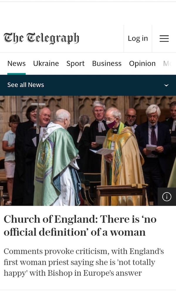
Task: Click The Telegraph logo
Action: pyautogui.click(x=41, y=38)
